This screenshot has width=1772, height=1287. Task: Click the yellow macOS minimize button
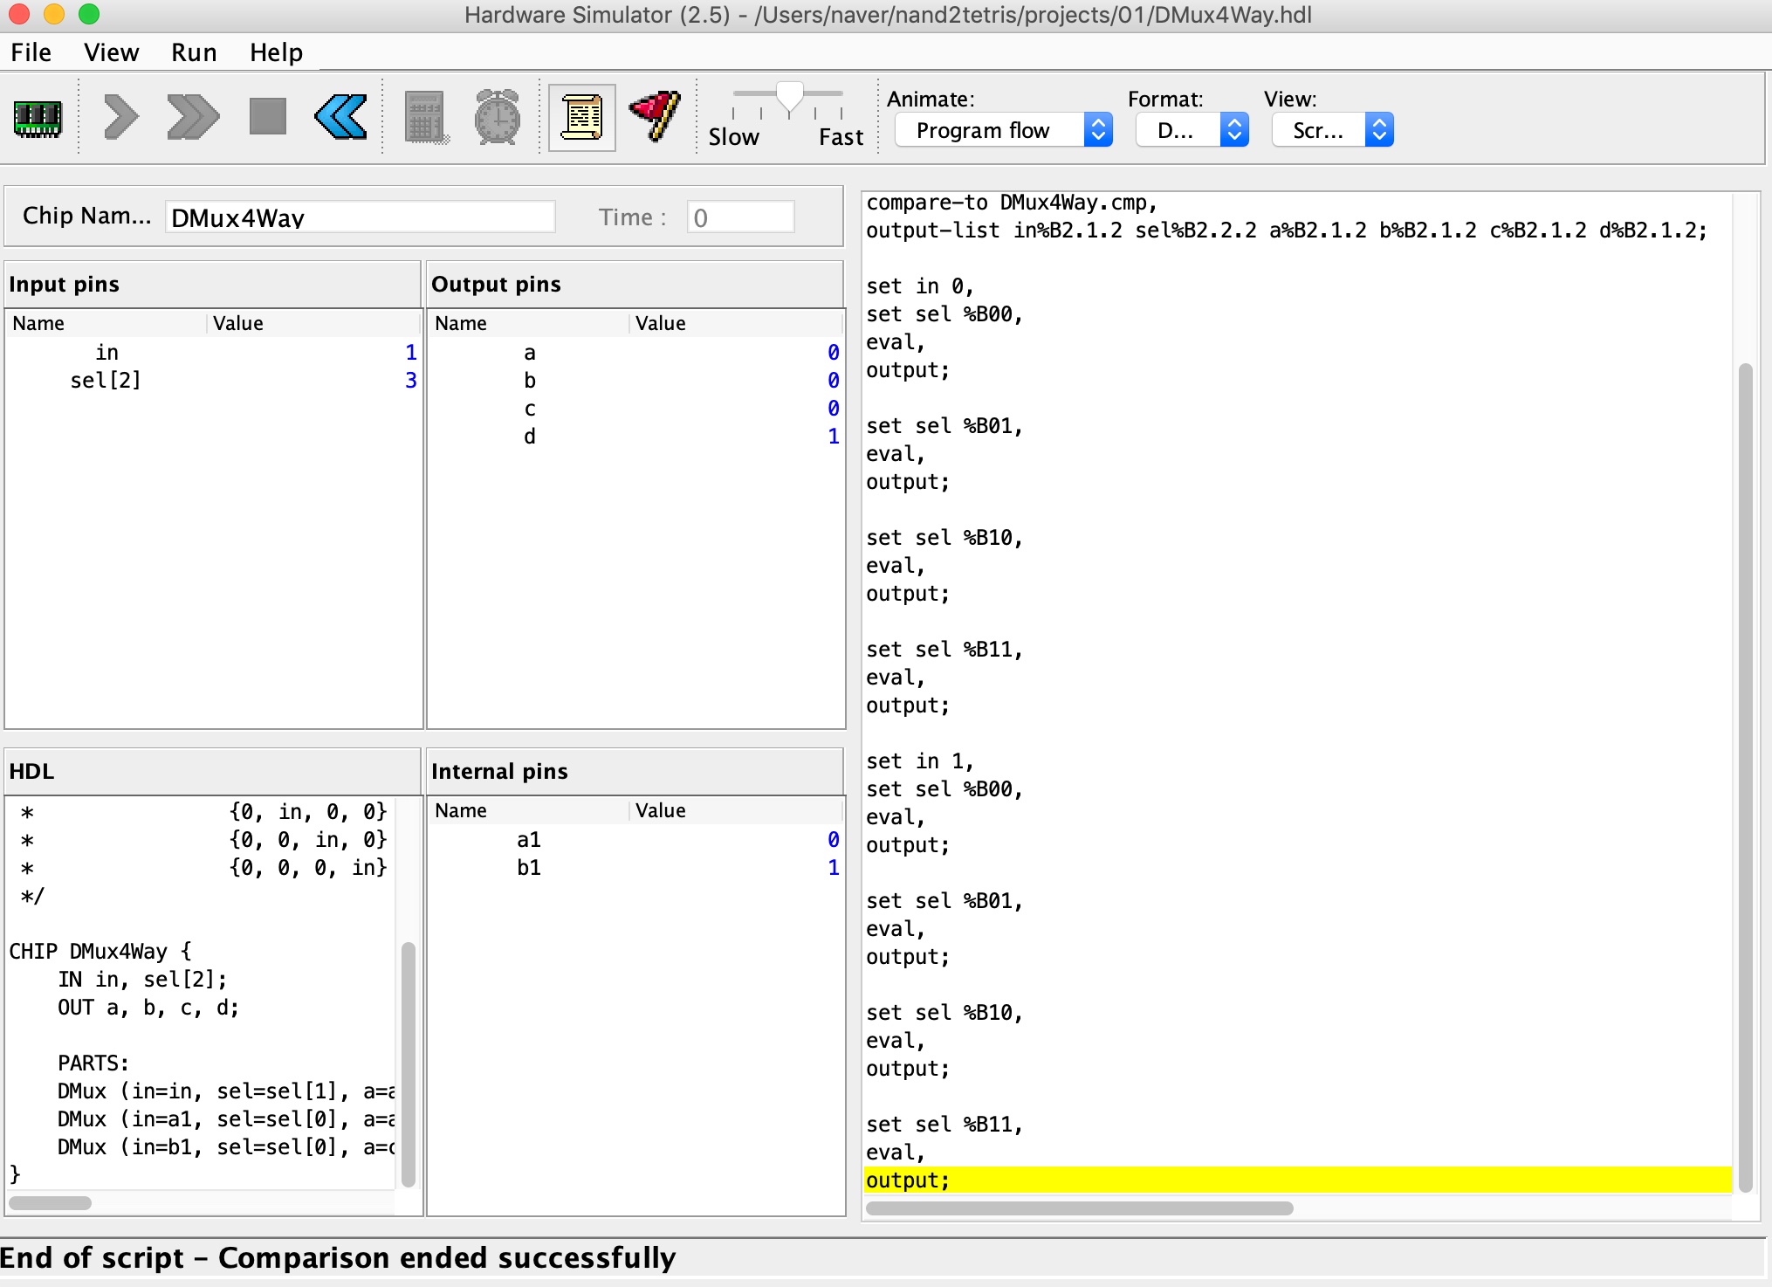(54, 14)
